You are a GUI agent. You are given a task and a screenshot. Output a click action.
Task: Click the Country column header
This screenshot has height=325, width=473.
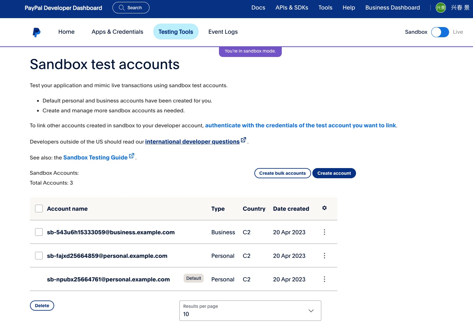[x=254, y=209]
